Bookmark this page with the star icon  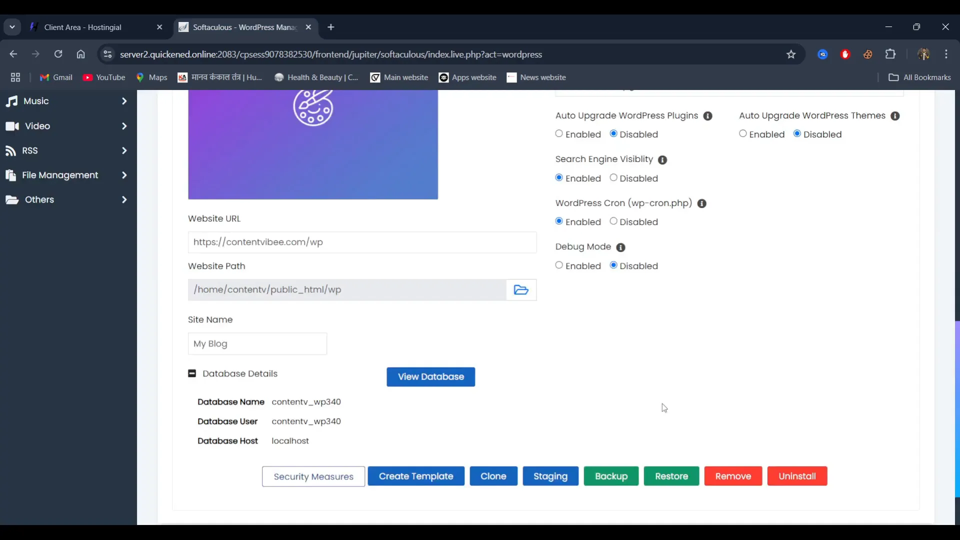coord(791,54)
